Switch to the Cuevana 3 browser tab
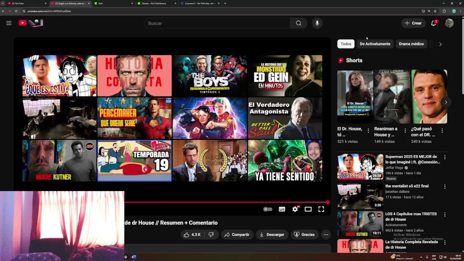 tap(200, 3)
